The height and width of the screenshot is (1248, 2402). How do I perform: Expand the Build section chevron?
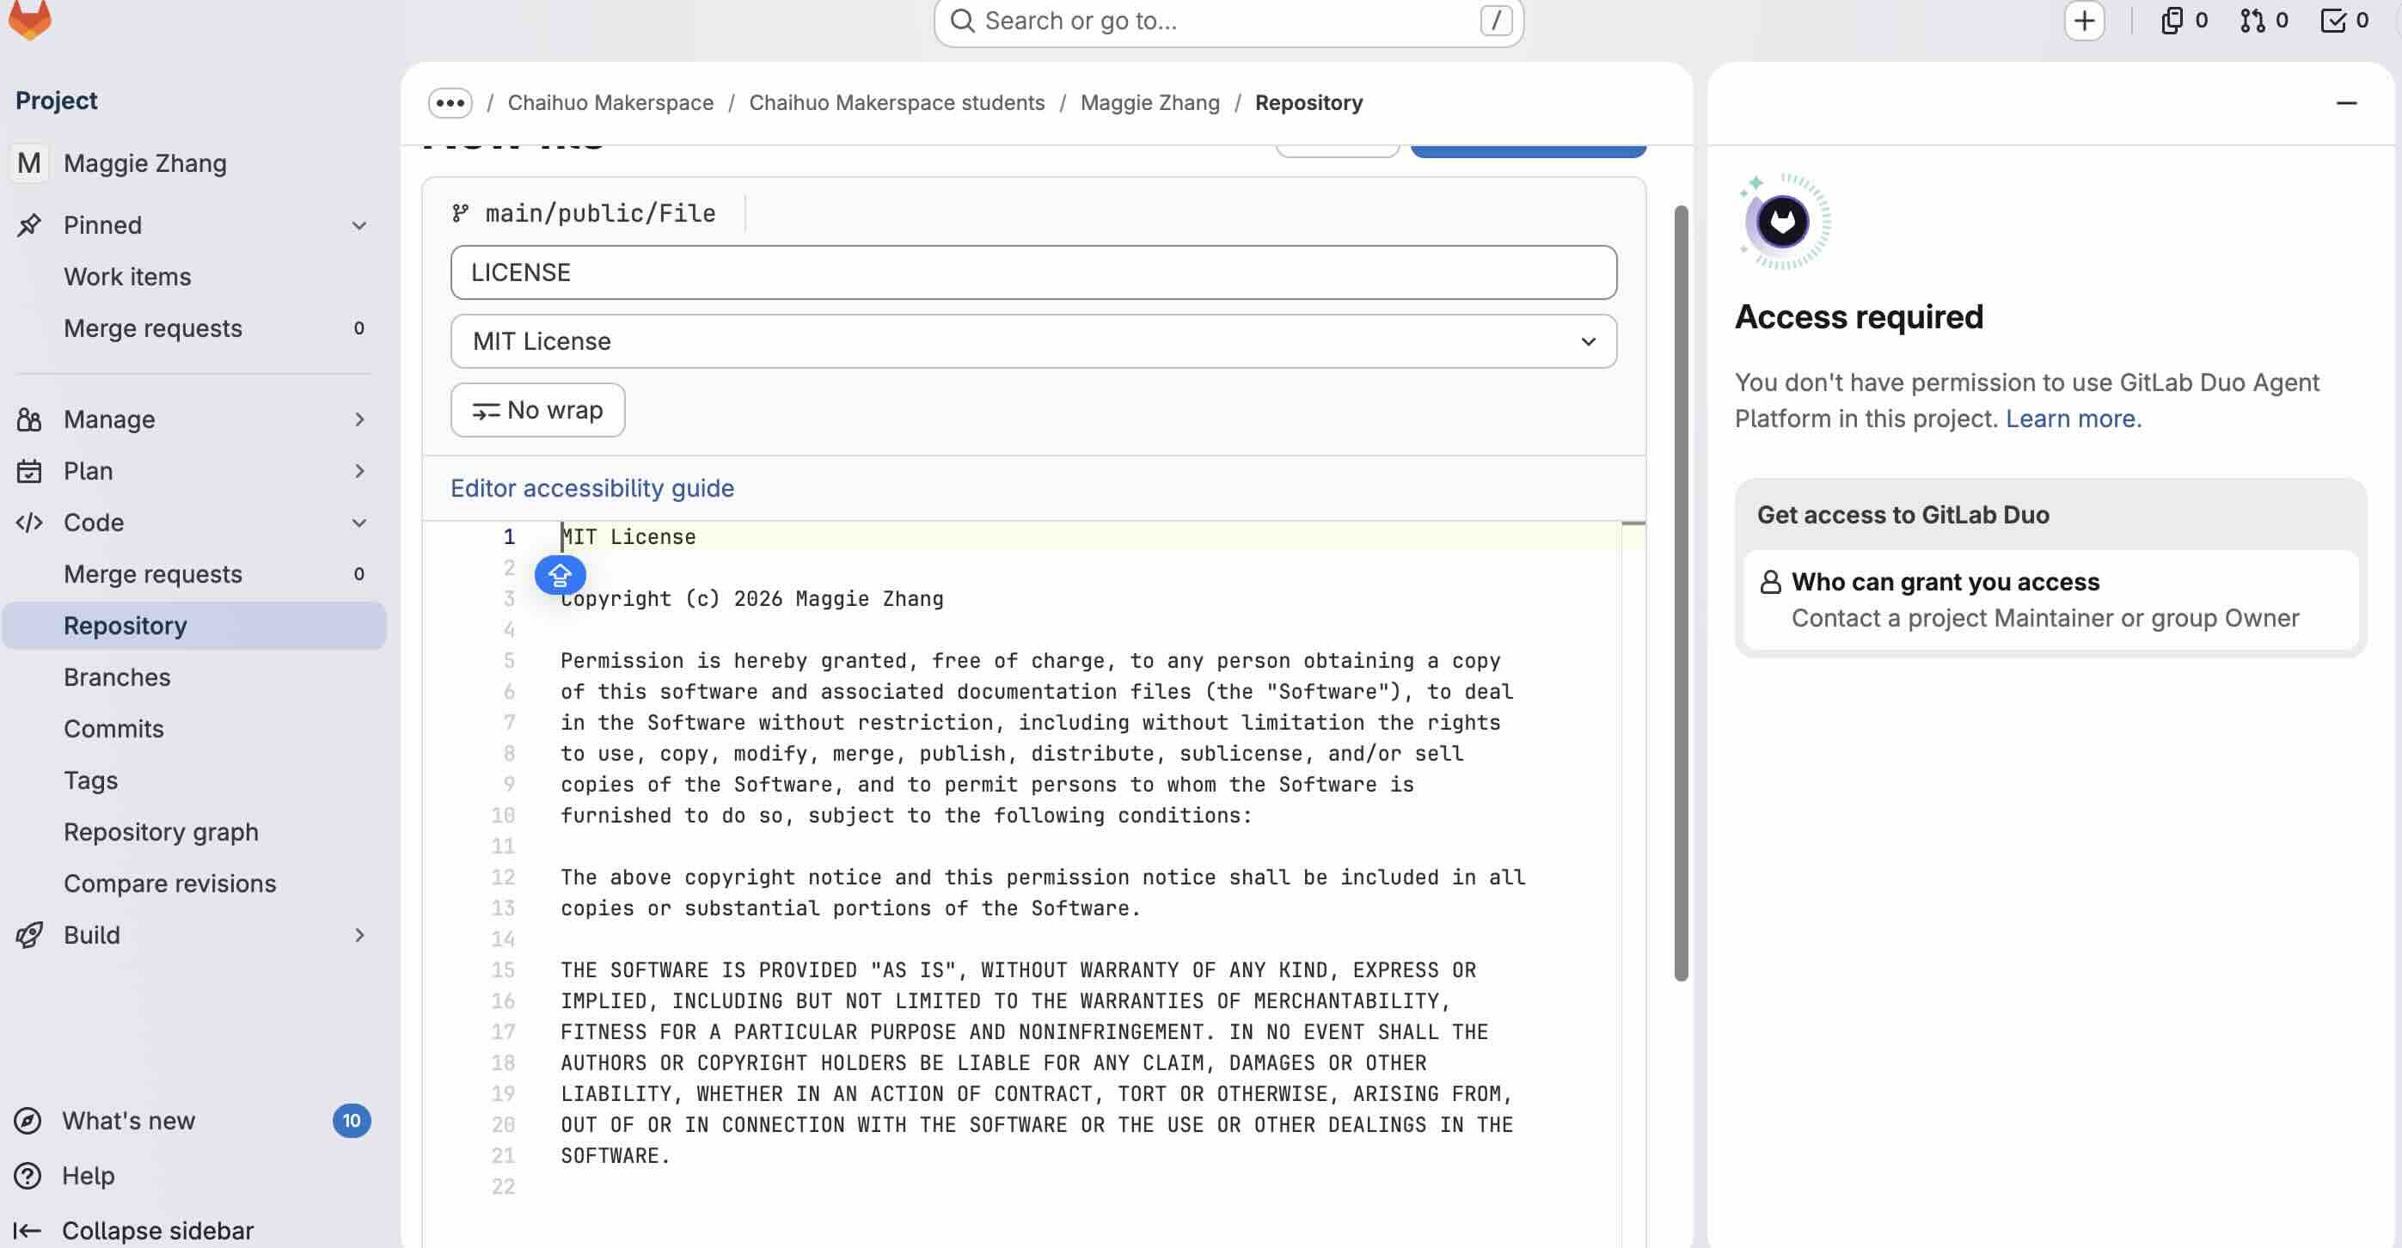click(x=359, y=935)
